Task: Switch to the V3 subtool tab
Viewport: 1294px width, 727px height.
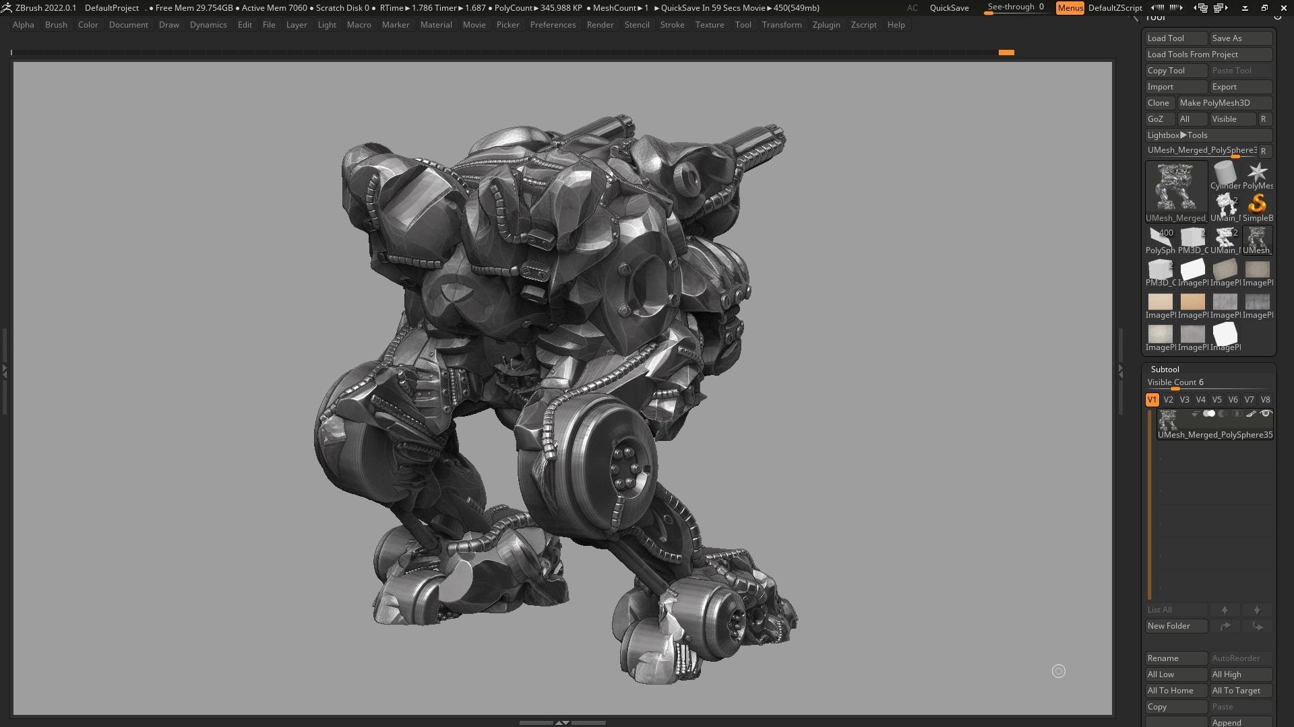Action: [1184, 399]
